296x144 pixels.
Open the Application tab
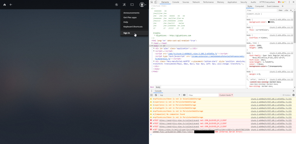[x=232, y=2]
